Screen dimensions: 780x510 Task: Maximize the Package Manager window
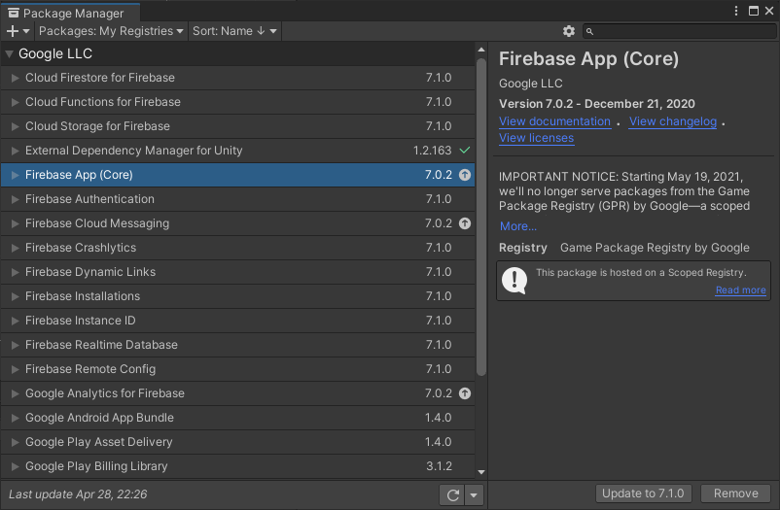click(754, 11)
